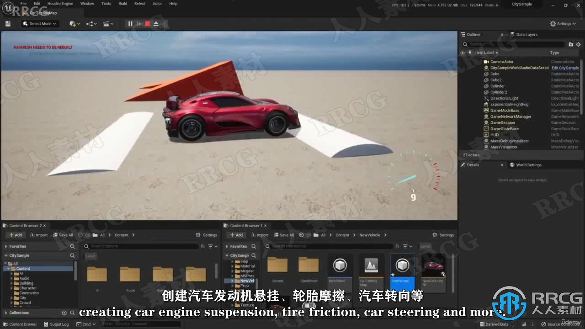Pause the play-in-editor simulation
This screenshot has width=585, height=329.
130,24
